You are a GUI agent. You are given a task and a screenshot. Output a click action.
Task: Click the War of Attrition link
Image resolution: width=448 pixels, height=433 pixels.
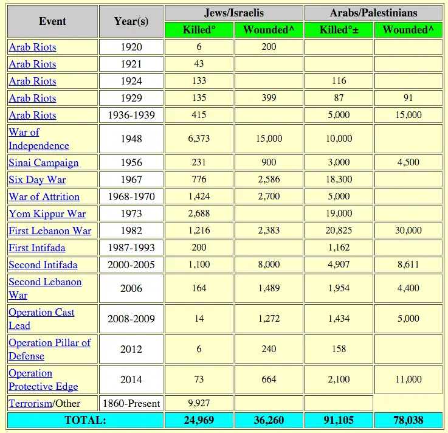coord(44,197)
